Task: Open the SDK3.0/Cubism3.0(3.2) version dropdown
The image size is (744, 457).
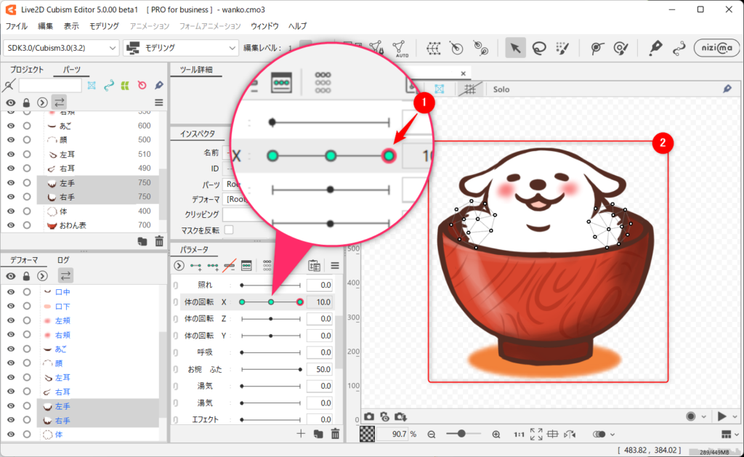Action: click(x=61, y=48)
